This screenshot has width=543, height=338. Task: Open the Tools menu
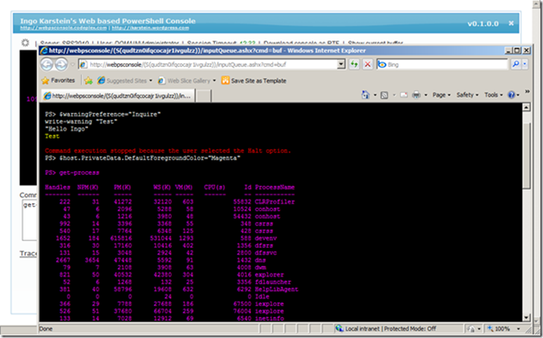pos(493,95)
